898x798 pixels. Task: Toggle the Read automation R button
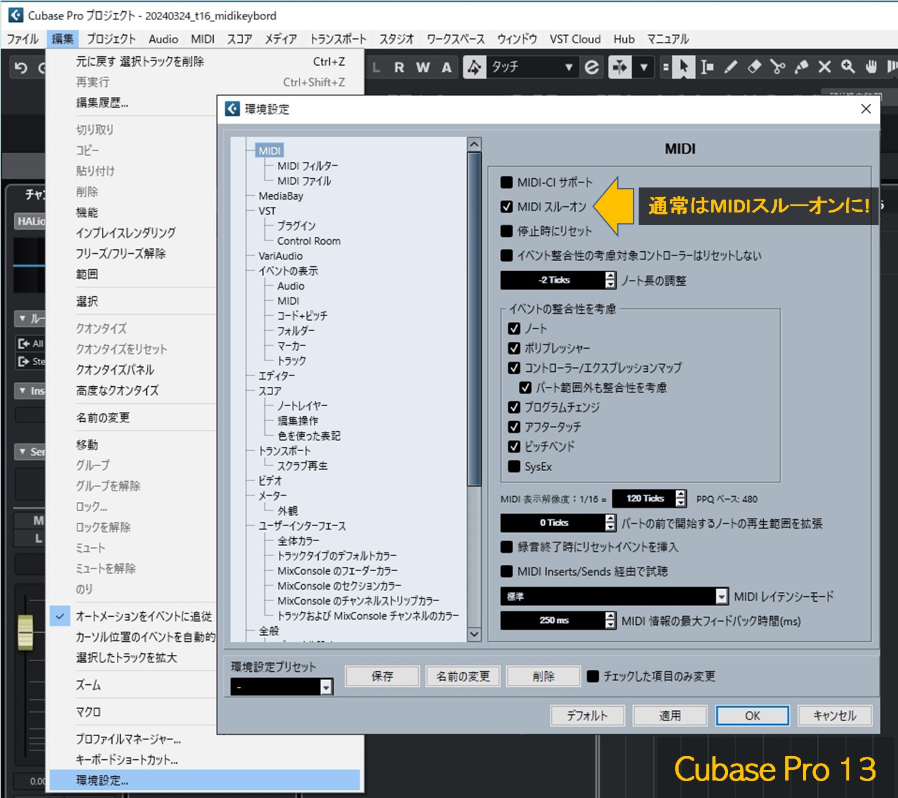399,67
